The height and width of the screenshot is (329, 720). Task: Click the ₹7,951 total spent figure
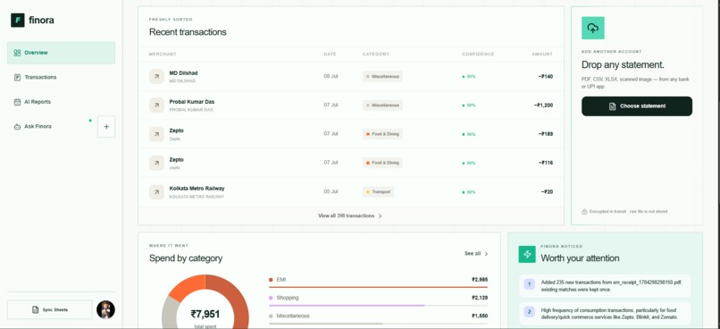(205, 315)
